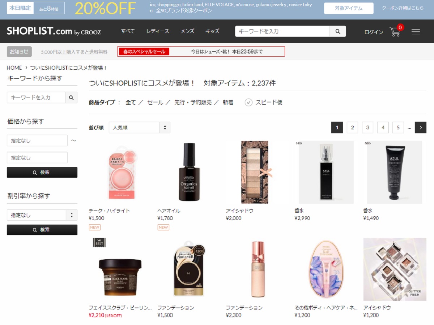Open the Nail Treatment product thumbnail
Viewport: 434px width, 325px height.
(x=326, y=269)
